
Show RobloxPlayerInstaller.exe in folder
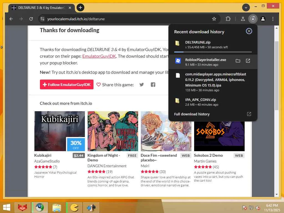[238, 61]
